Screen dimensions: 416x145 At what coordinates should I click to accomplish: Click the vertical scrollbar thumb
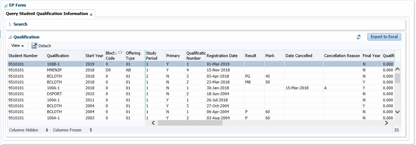tap(397, 78)
